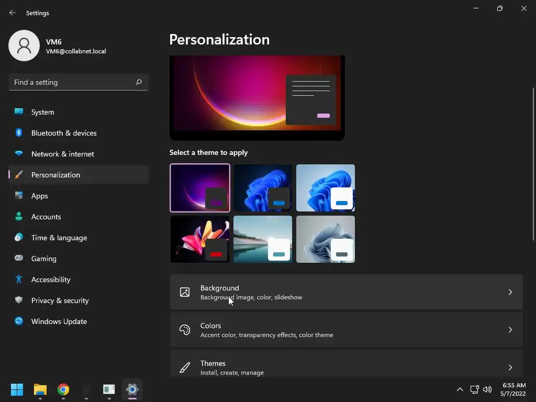The image size is (536, 402).
Task: Click the Accounts person icon
Action: tap(19, 216)
